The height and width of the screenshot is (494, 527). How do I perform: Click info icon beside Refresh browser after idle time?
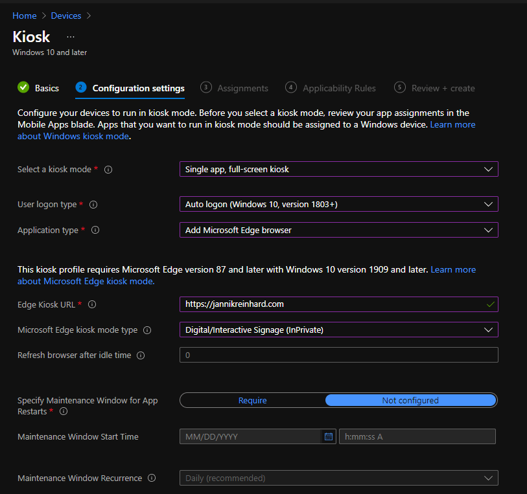coord(141,355)
